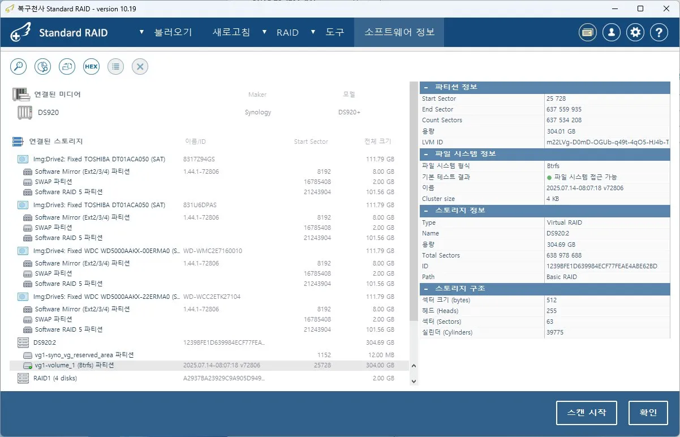Open the 불러오기 menu
This screenshot has width=680, height=437.
tap(173, 32)
